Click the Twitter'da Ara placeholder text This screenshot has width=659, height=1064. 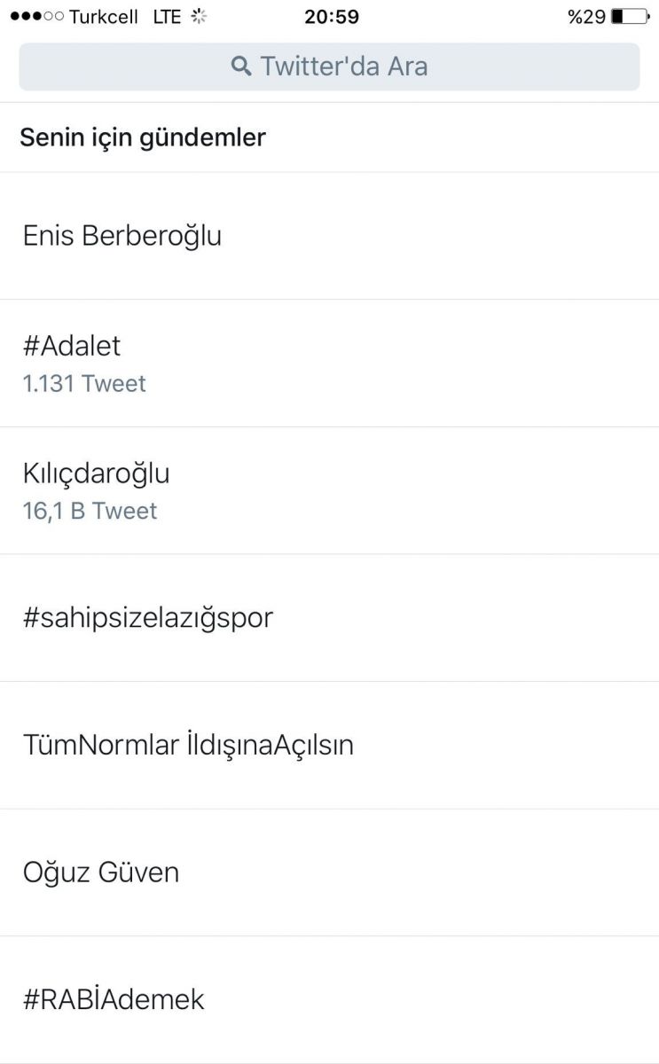[344, 66]
